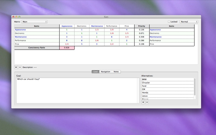The height and width of the screenshot is (135, 216).
Task: Add a new matrix item with plus icon
Action: 16,67
